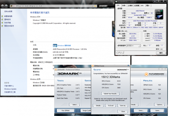
Task: Open recent pages arrow beside forward button
Action: pyautogui.click(x=9, y=6)
